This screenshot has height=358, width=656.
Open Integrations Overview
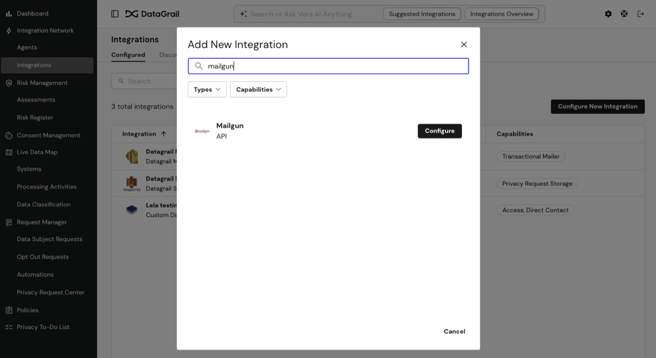501,14
